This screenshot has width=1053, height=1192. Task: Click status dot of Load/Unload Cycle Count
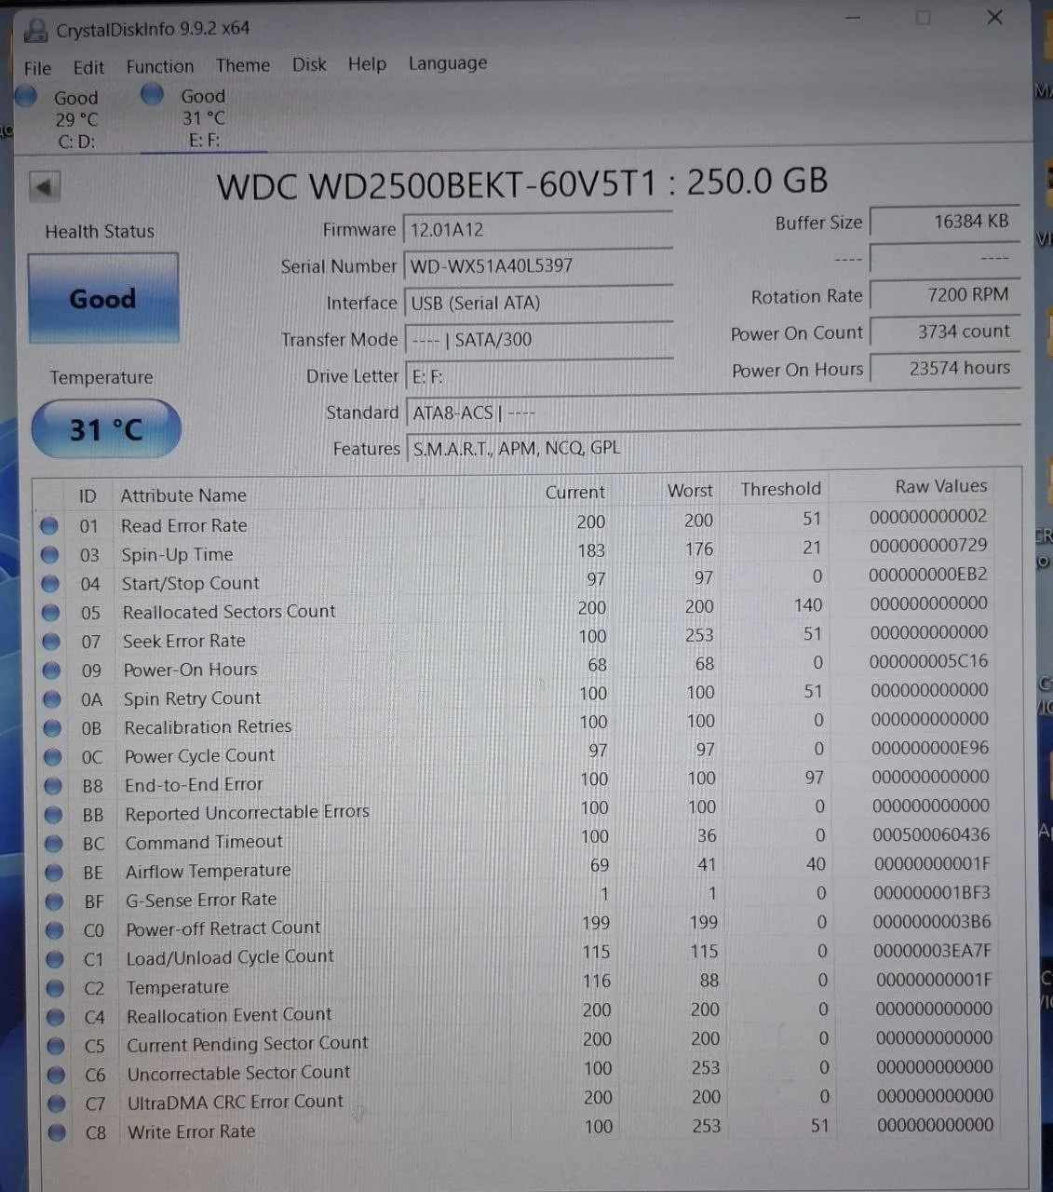55,959
